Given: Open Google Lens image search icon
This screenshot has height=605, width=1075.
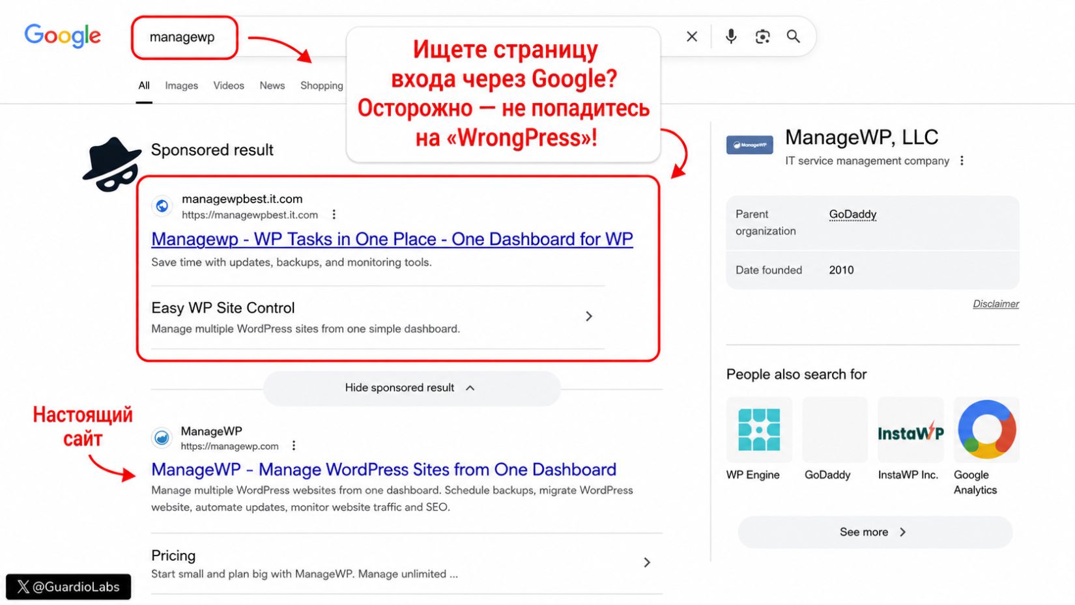Looking at the screenshot, I should coord(762,36).
